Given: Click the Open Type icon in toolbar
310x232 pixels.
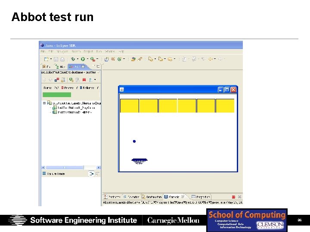Looking at the screenshot, I should click(133, 59).
